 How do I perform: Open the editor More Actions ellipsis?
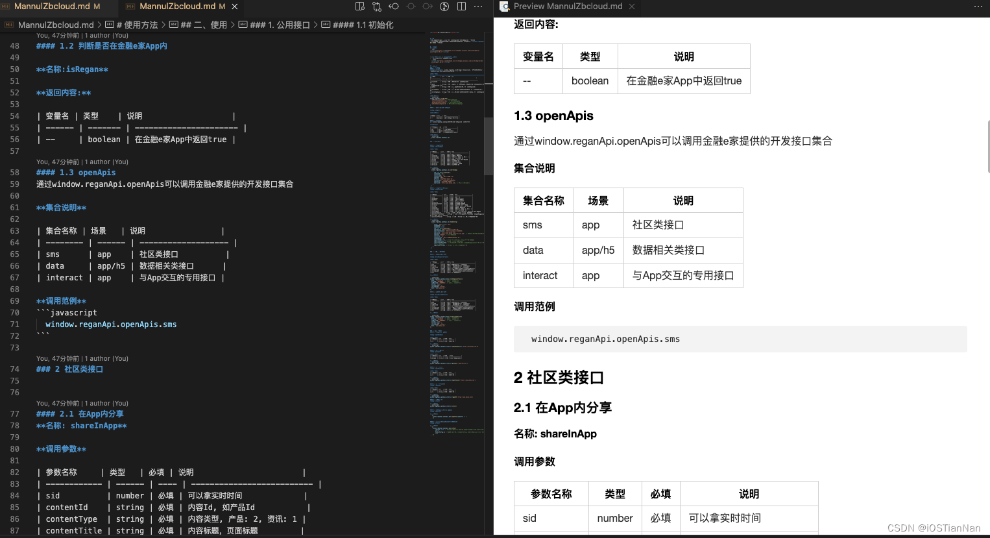point(478,6)
